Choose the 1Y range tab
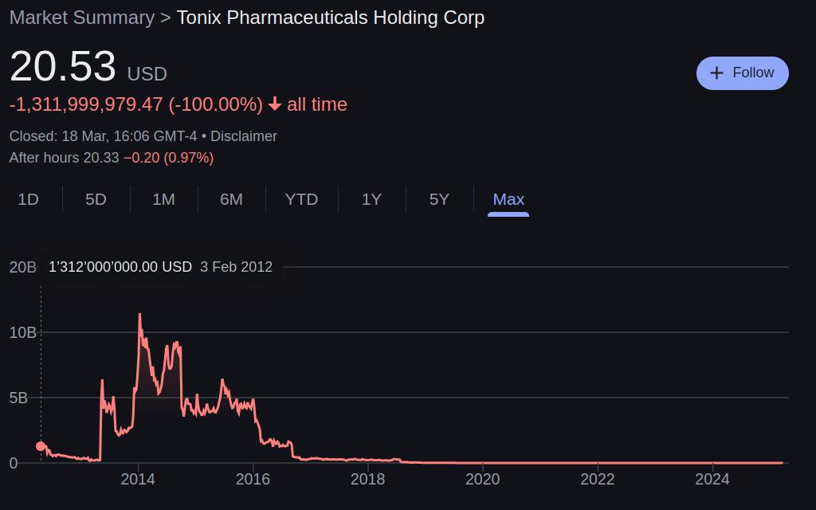 371,199
